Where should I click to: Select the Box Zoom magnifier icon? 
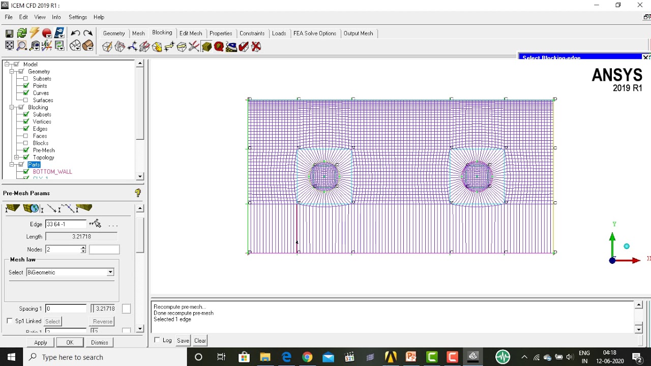[x=21, y=46]
